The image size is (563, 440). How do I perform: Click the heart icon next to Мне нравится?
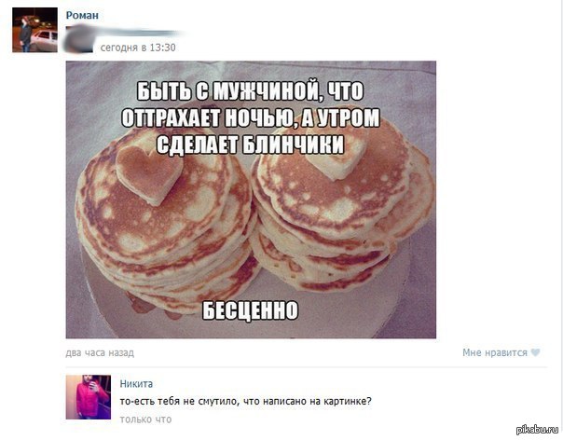click(x=535, y=352)
